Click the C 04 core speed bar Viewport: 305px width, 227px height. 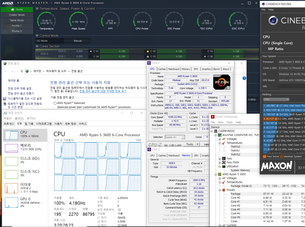[x=122, y=57]
